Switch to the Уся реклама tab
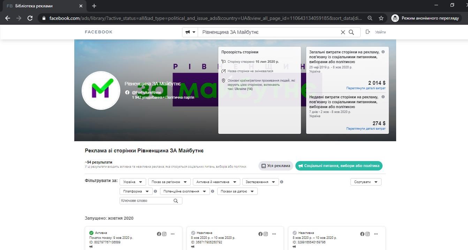 tap(276, 166)
